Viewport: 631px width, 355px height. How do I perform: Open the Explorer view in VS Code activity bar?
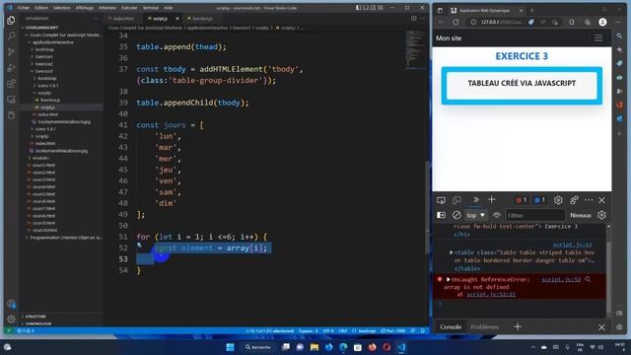click(11, 20)
